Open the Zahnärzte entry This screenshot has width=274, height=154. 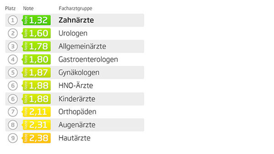[76, 20]
